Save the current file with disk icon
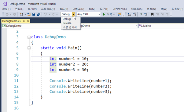 point(34,14)
